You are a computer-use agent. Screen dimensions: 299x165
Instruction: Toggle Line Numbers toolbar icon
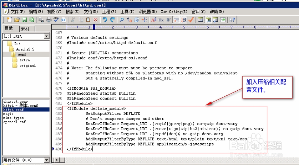184,20
